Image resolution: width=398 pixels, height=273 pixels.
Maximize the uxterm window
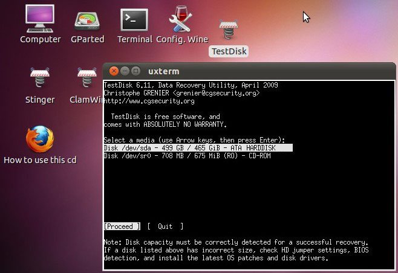[x=136, y=71]
